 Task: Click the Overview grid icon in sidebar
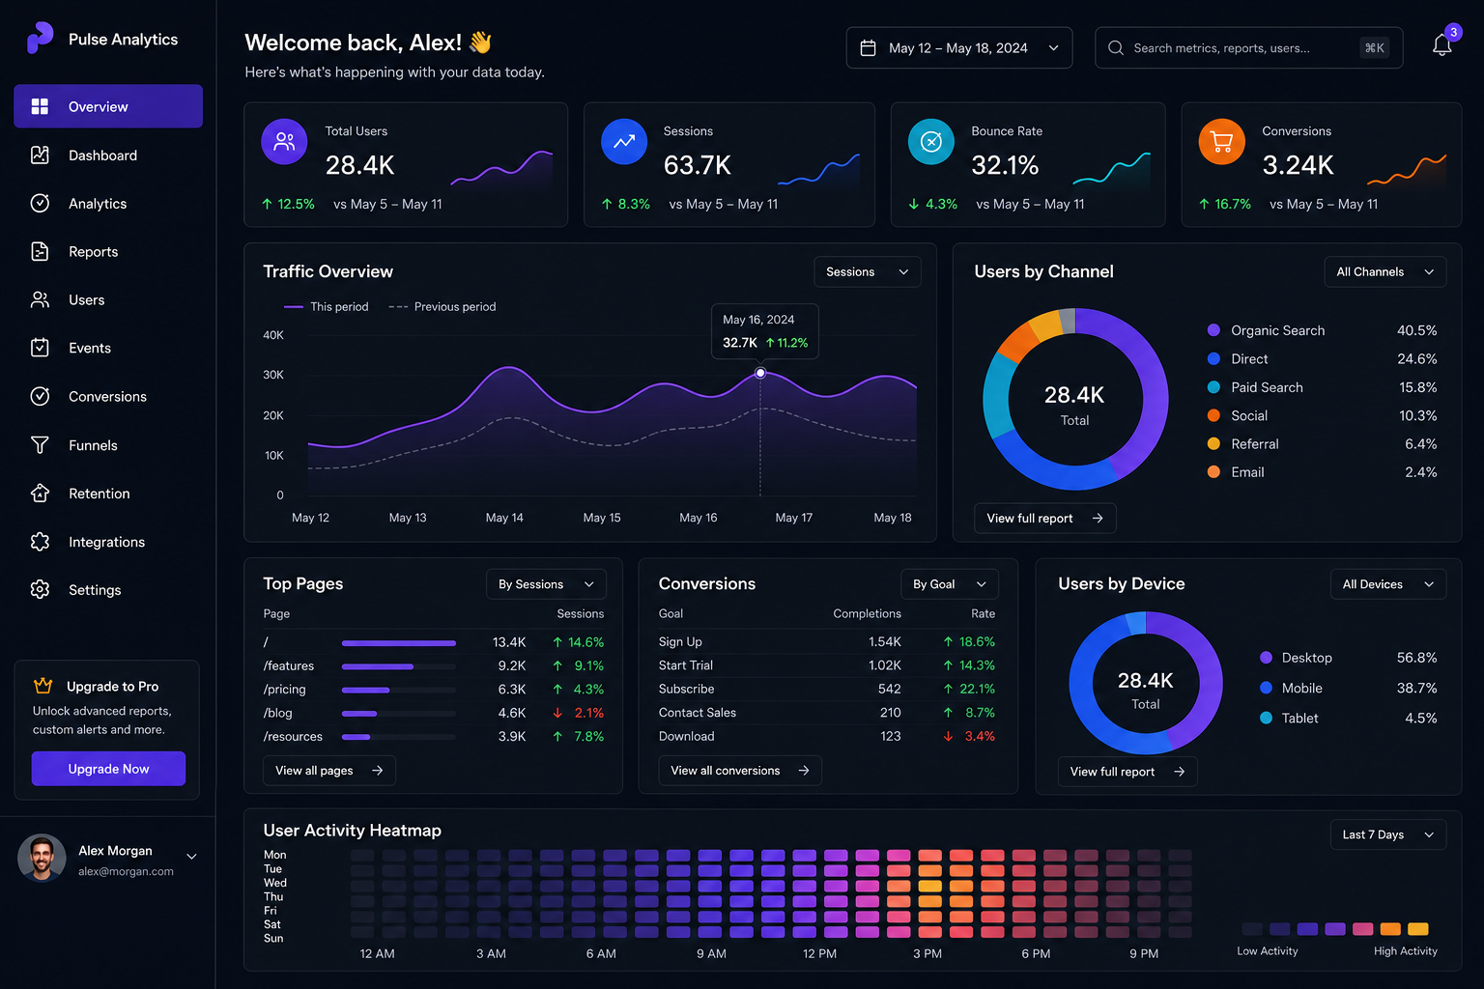click(40, 106)
